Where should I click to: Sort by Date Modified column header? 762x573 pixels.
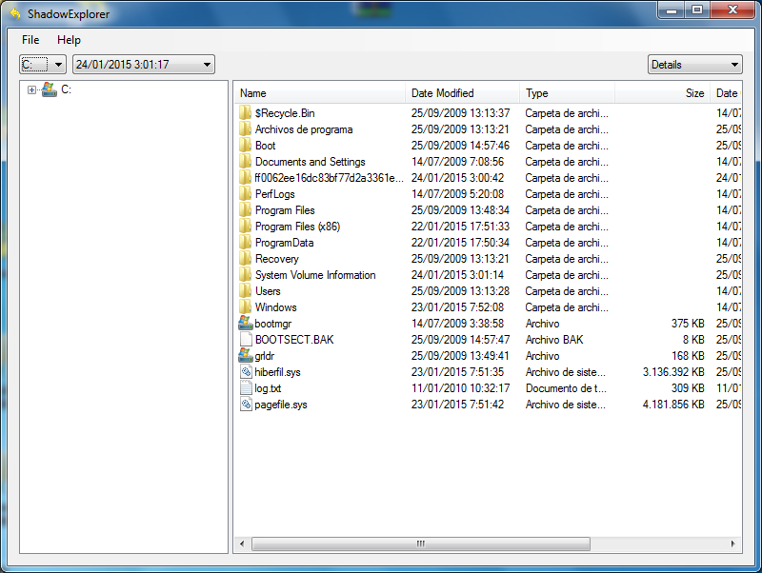click(462, 92)
